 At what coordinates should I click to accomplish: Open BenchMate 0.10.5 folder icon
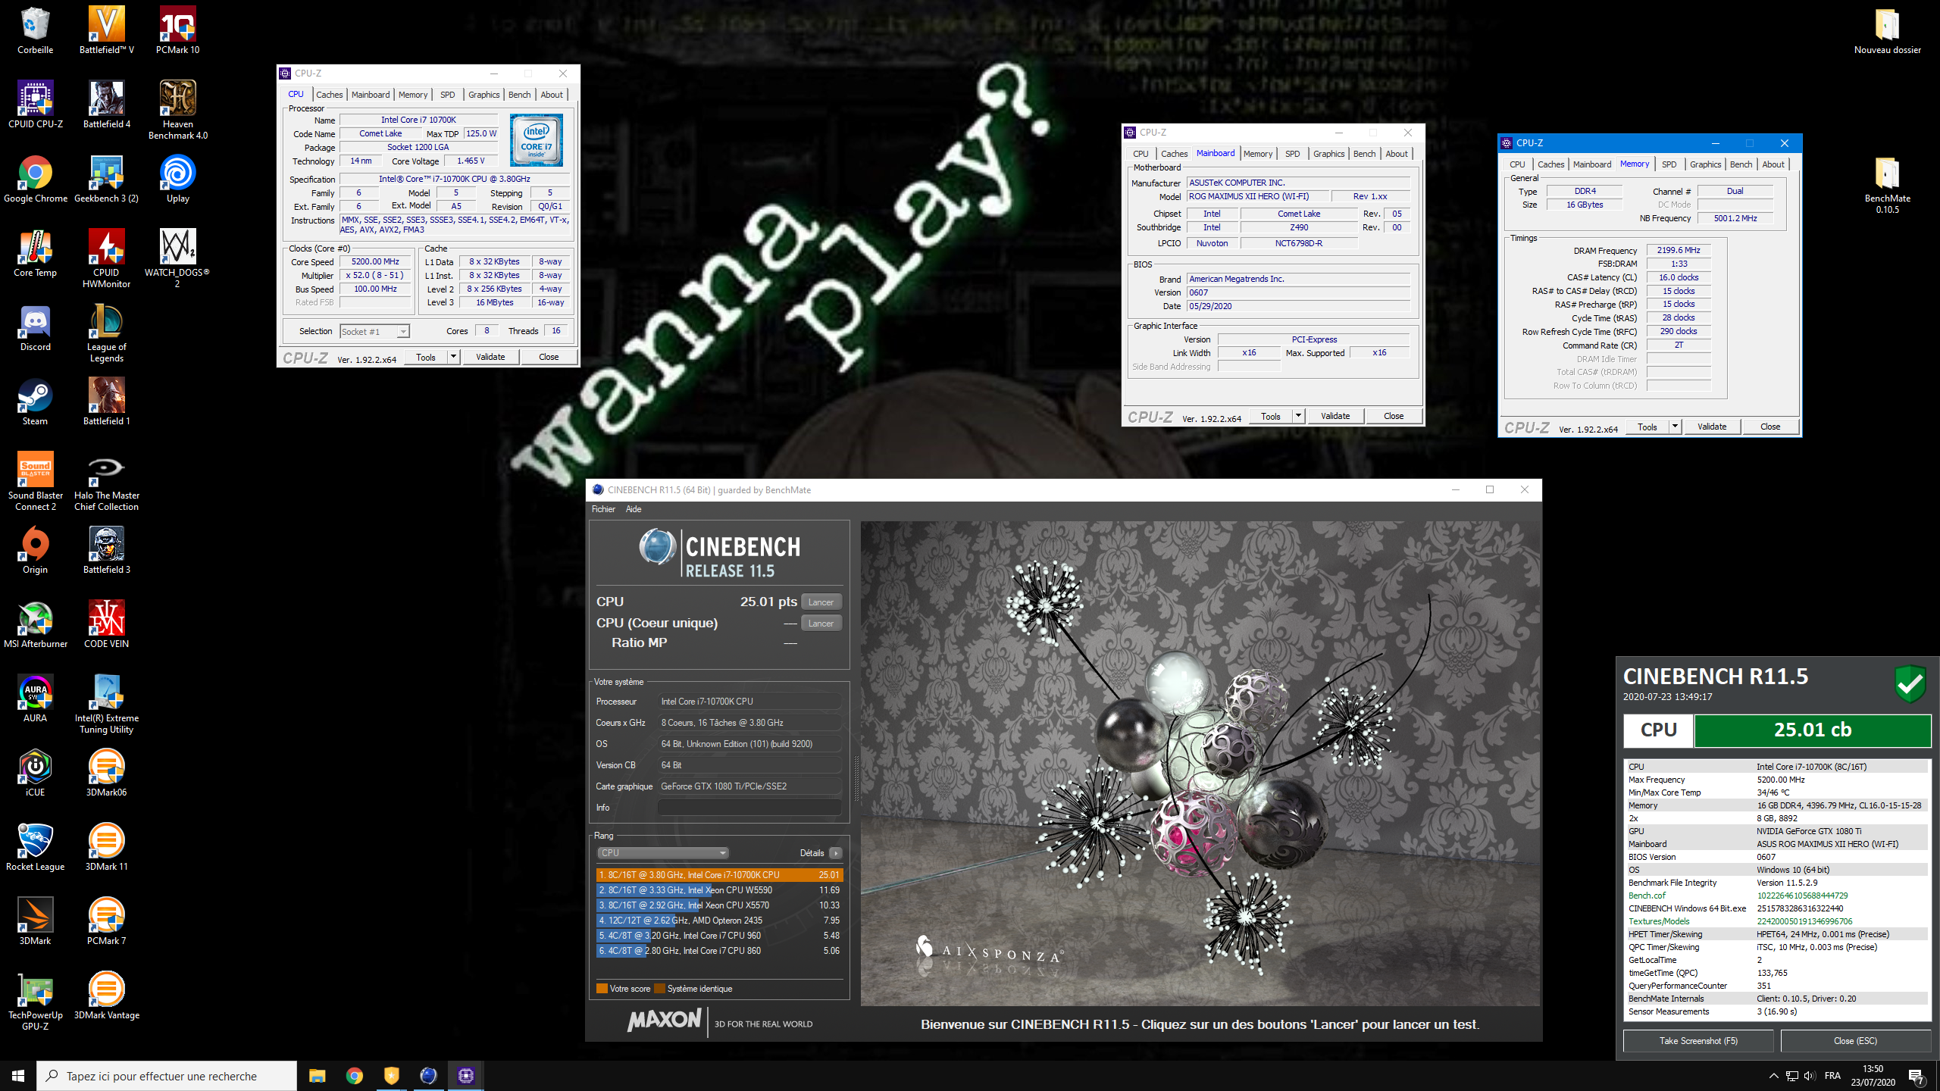click(x=1887, y=185)
